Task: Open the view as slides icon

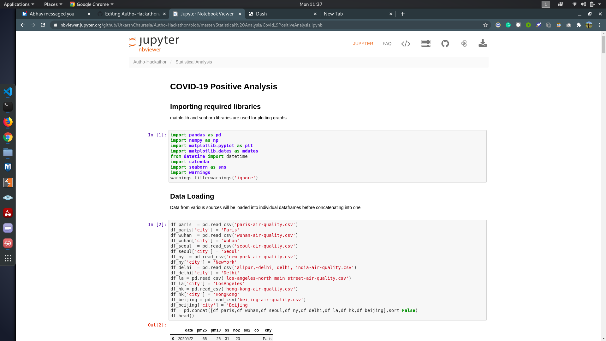Action: coord(426,44)
